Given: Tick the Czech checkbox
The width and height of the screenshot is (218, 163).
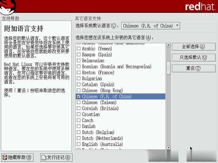Looking at the screenshot, I should (79, 120).
